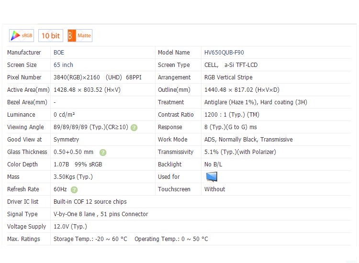The height and width of the screenshot is (263, 359).
Task: Select the V-by-One 8 lane signal type text
Action: coord(101,214)
